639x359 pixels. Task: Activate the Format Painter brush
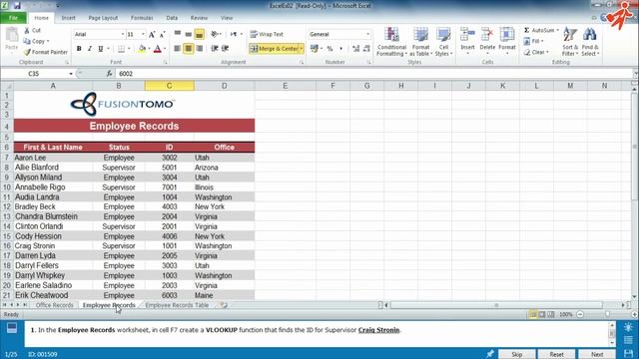pos(45,52)
